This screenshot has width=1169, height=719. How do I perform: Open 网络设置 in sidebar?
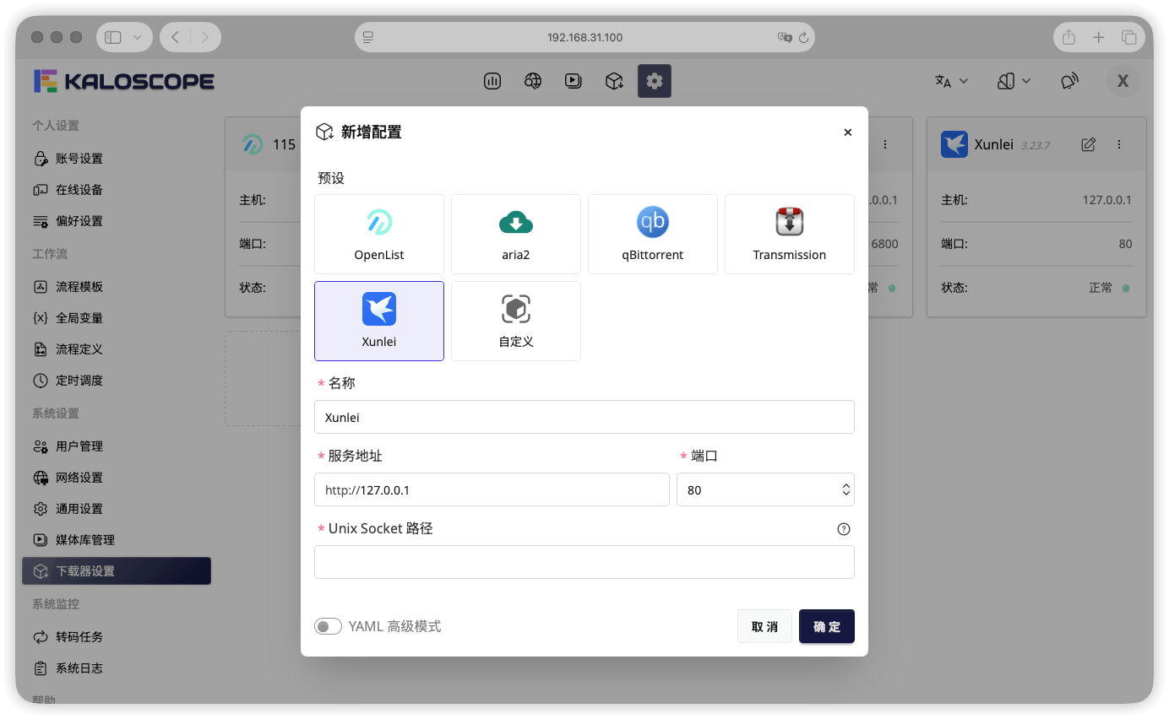coord(117,478)
